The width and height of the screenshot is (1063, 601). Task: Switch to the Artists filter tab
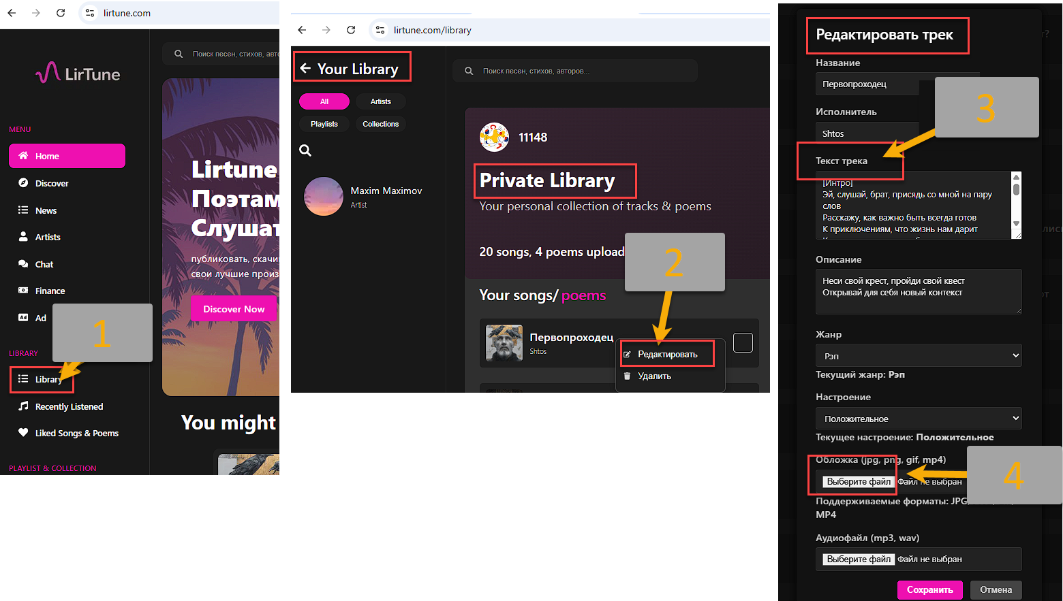tap(380, 101)
